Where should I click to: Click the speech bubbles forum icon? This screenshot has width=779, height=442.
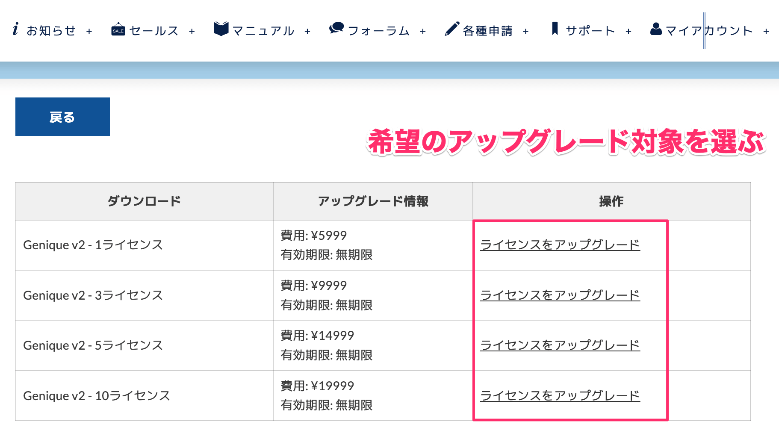pos(336,29)
